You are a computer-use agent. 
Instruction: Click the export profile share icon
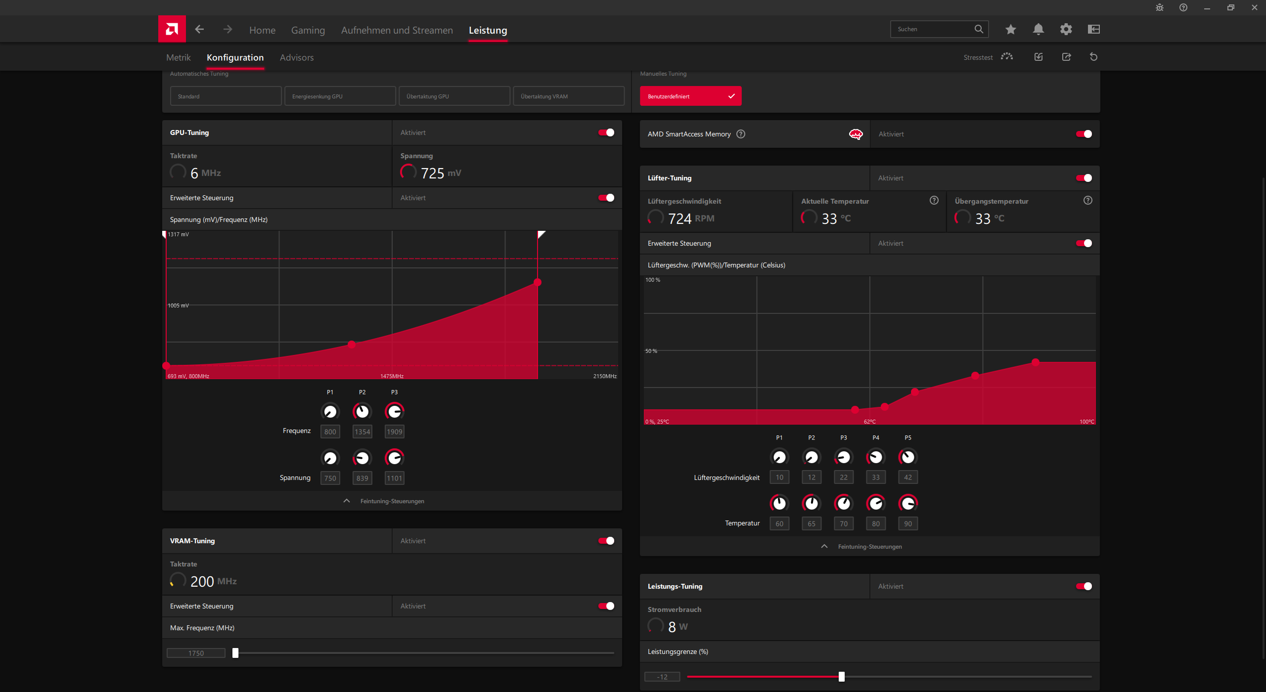pyautogui.click(x=1066, y=57)
